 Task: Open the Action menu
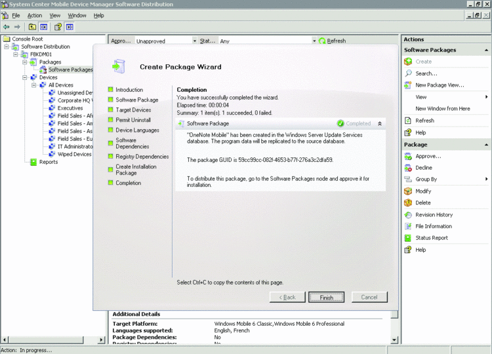[x=35, y=15]
